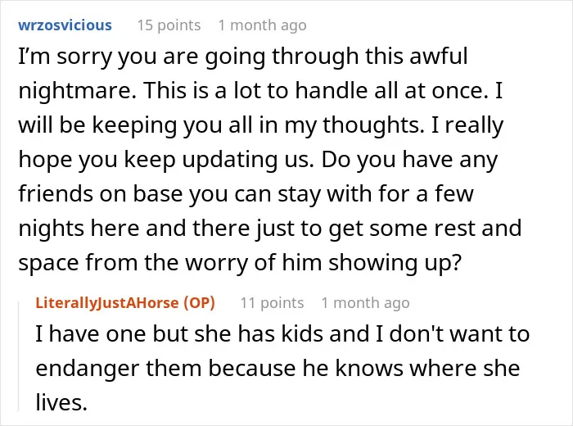Click the 15 points score
This screenshot has height=426, width=573.
click(x=169, y=25)
